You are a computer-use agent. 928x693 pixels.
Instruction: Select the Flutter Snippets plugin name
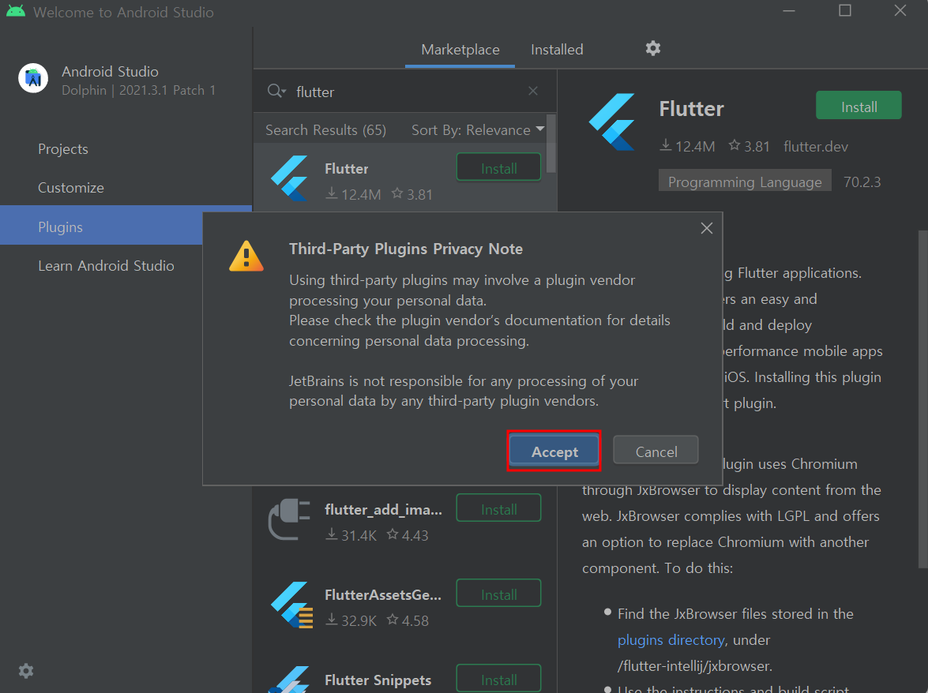tap(378, 680)
